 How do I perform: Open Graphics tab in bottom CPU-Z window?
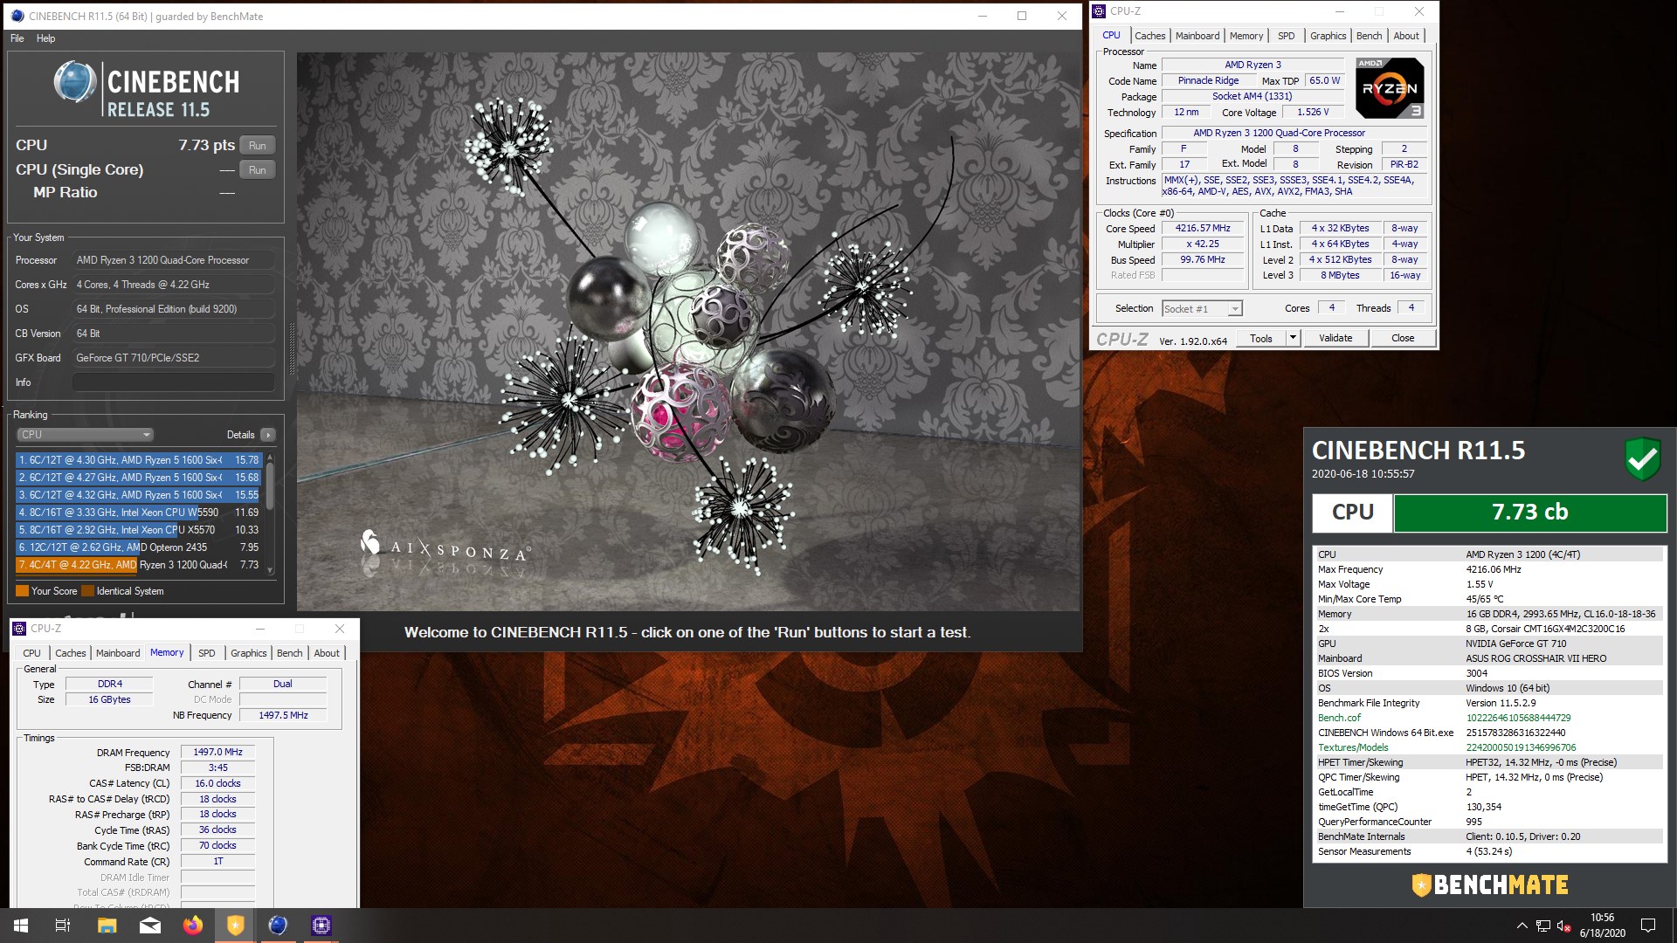tap(248, 653)
